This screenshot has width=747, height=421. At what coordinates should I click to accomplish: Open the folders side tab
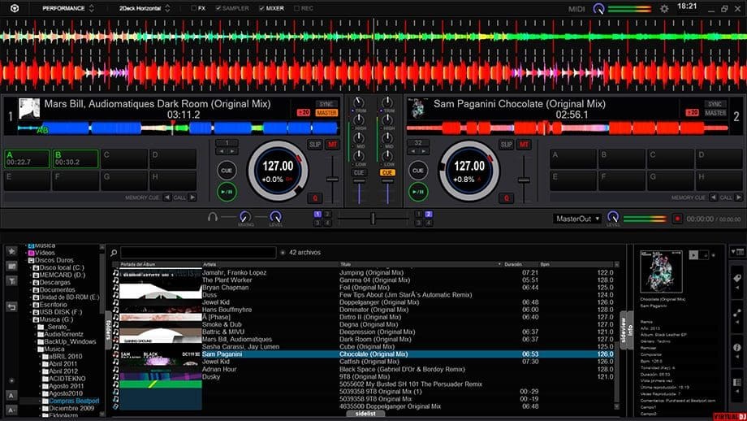[x=108, y=330]
